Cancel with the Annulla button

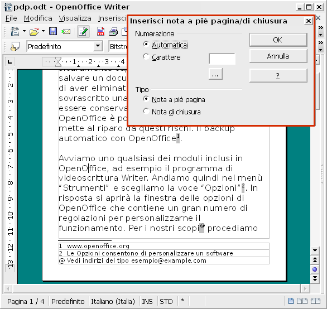278,56
